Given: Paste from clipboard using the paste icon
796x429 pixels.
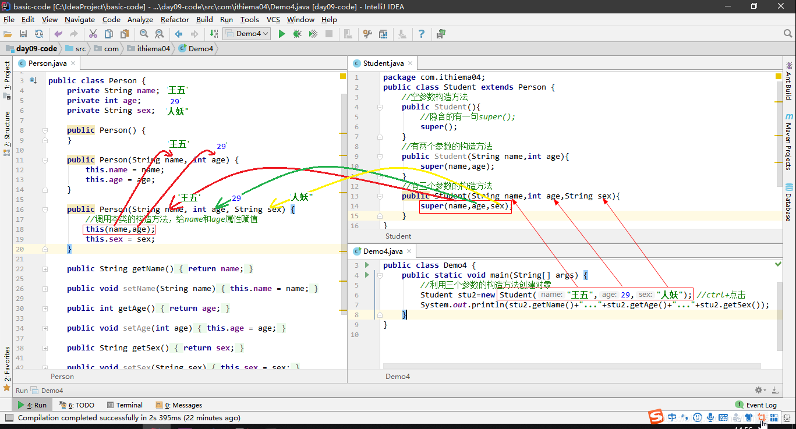Looking at the screenshot, I should coord(124,34).
